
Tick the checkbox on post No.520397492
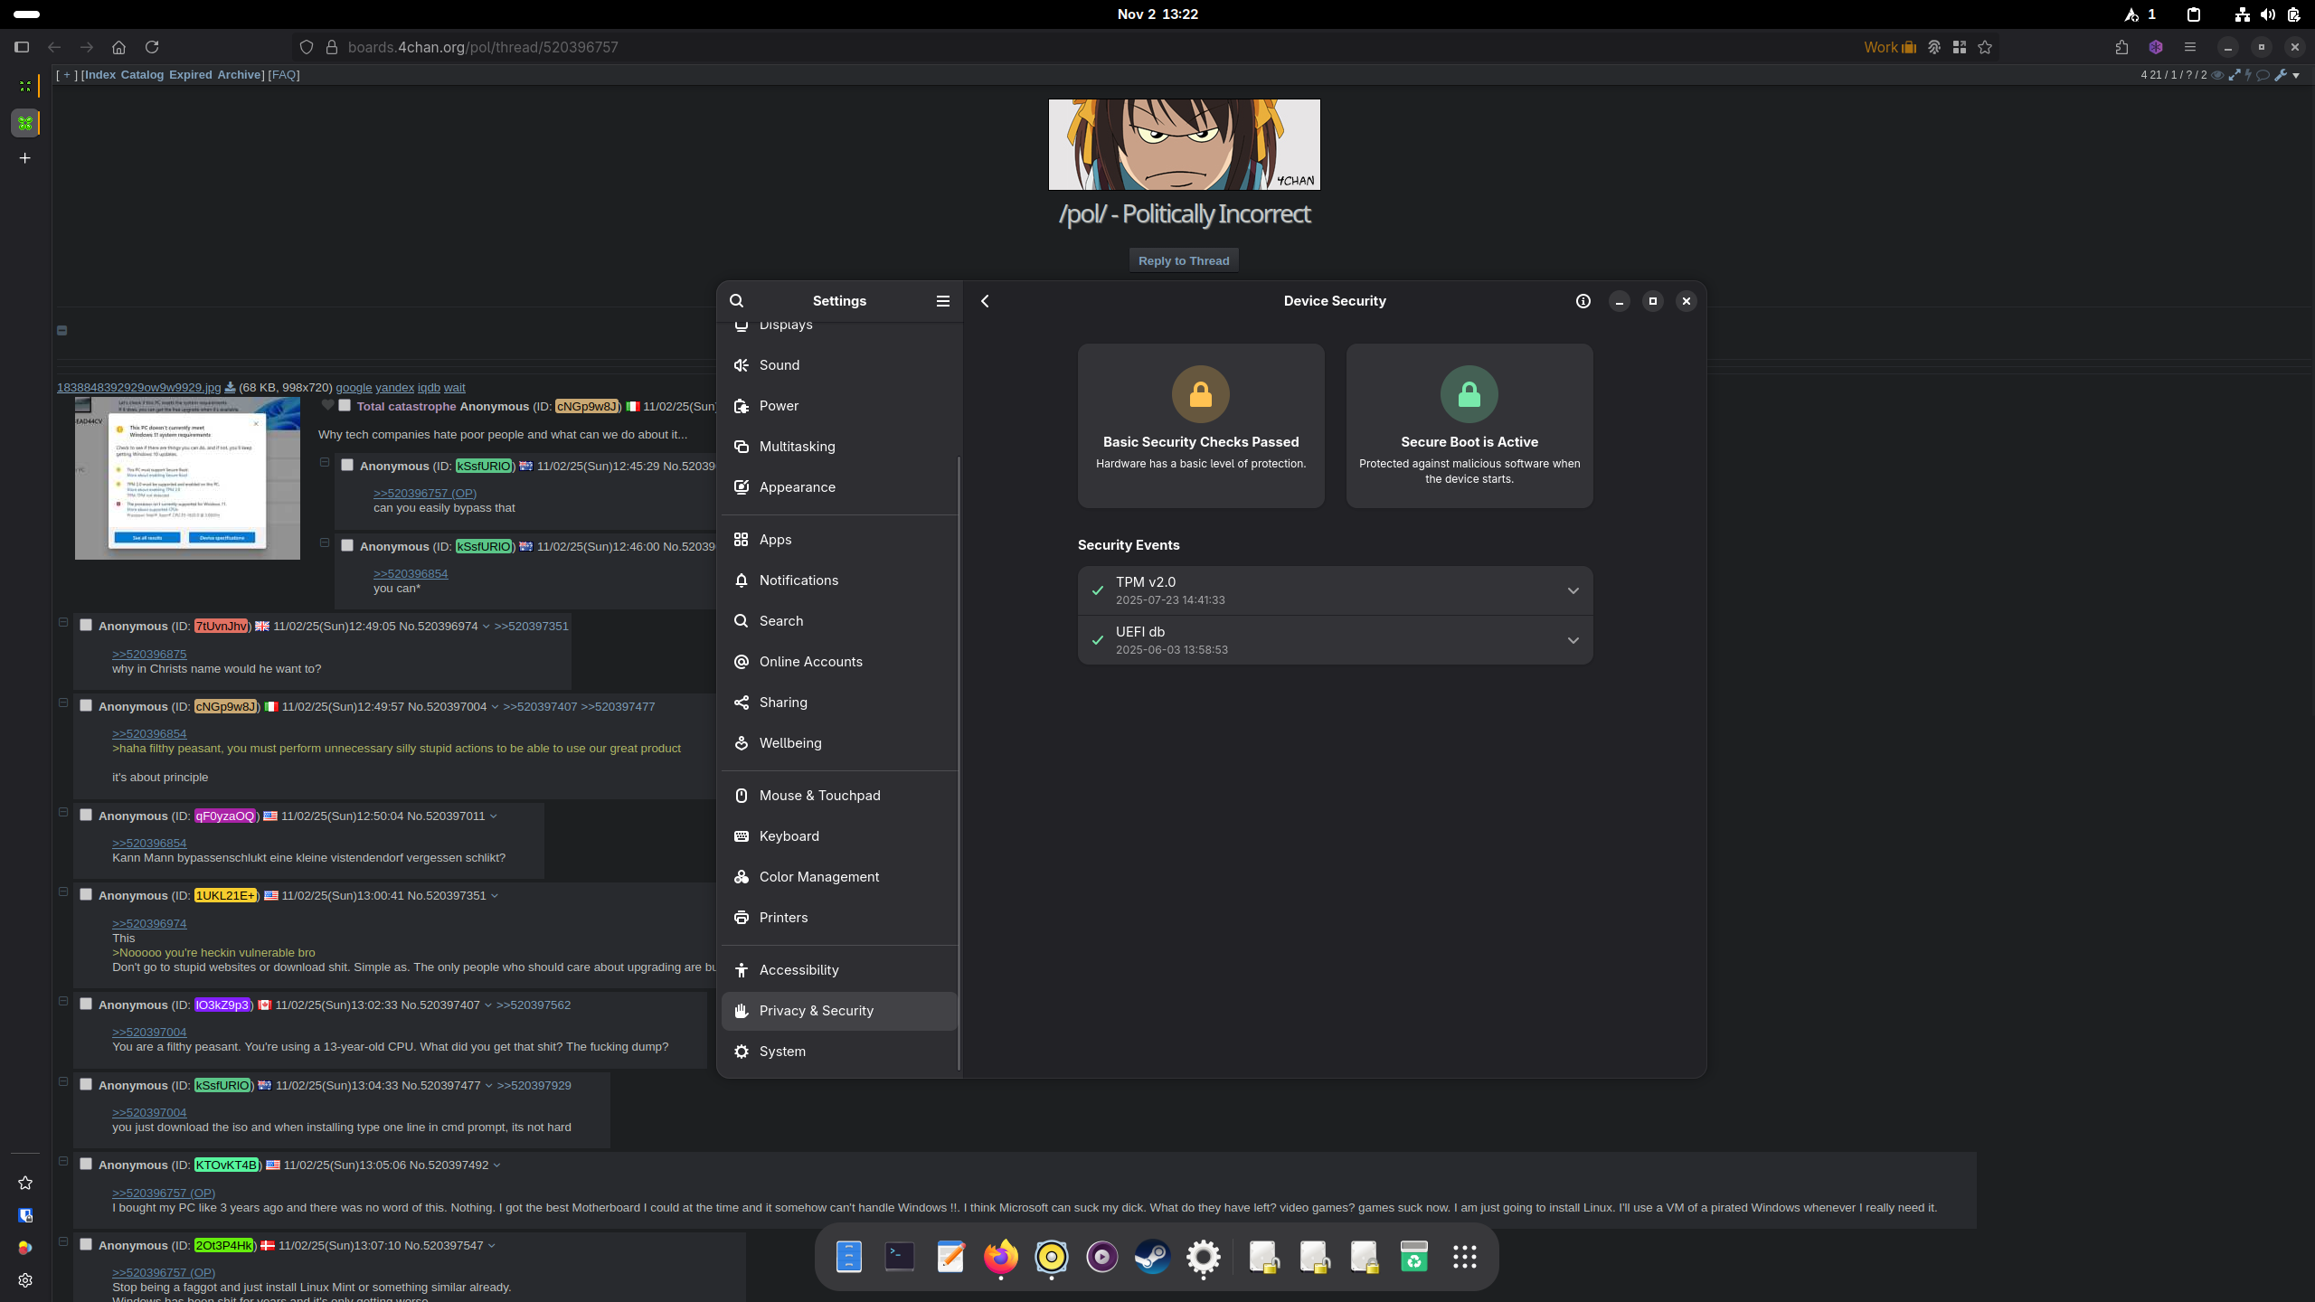(86, 1164)
